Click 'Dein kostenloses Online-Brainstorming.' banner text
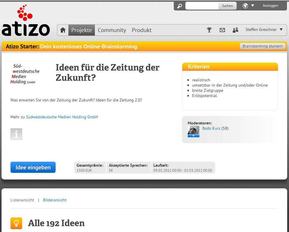This screenshot has height=232, width=289. tap(89, 46)
